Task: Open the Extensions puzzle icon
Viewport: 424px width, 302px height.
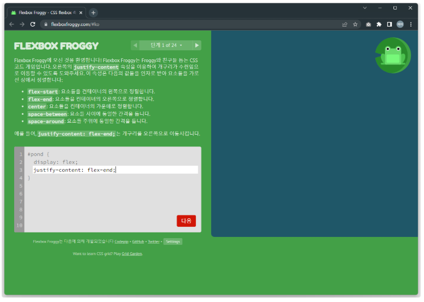Action: pyautogui.click(x=379, y=24)
